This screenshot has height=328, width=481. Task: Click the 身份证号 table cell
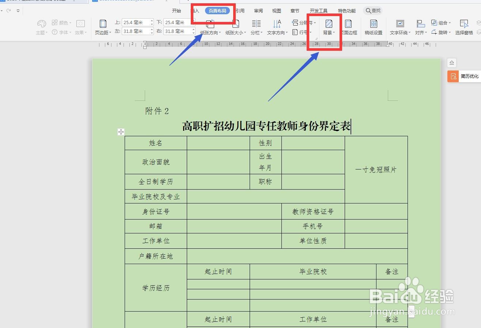[156, 211]
